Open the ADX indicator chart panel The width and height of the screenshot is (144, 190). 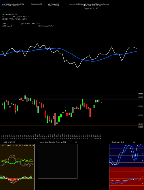17,155
